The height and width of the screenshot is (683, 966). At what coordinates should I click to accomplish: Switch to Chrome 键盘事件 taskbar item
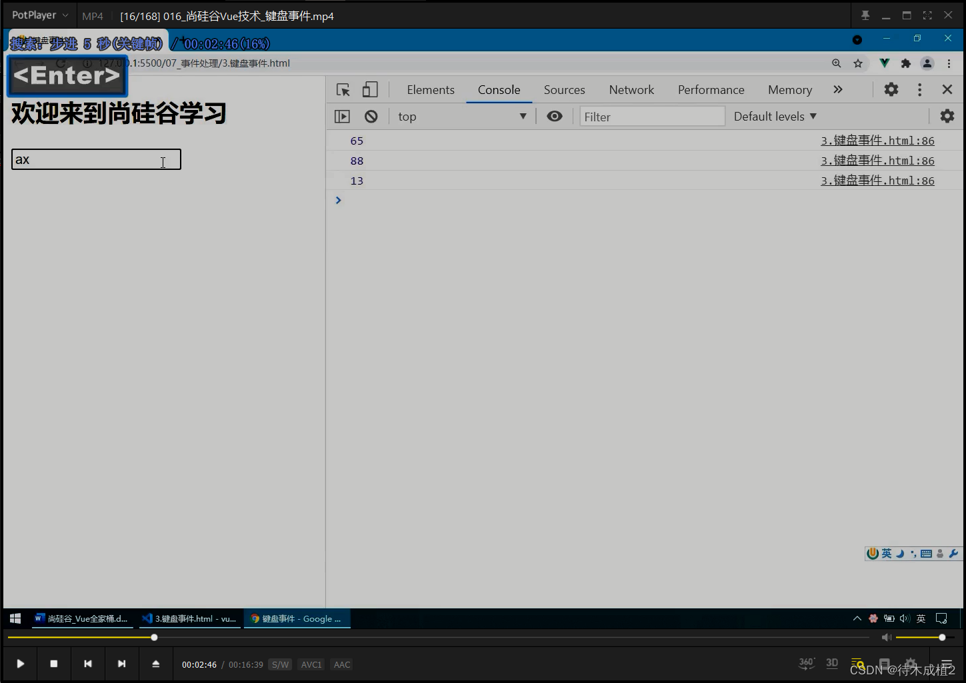click(x=297, y=618)
